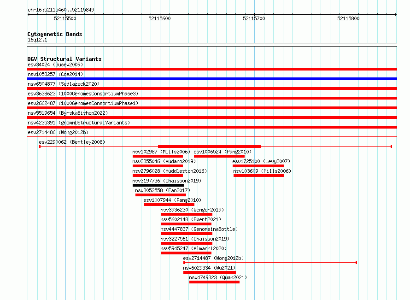Click the nsv103609 (Mills2006) label
This screenshot has height=300, width=410.
coord(262,171)
